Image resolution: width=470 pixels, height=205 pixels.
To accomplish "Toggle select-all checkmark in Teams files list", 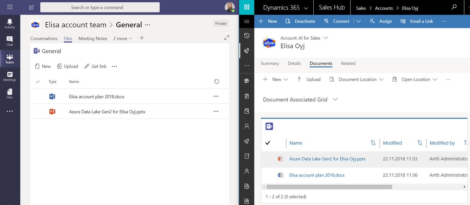I will [38, 82].
